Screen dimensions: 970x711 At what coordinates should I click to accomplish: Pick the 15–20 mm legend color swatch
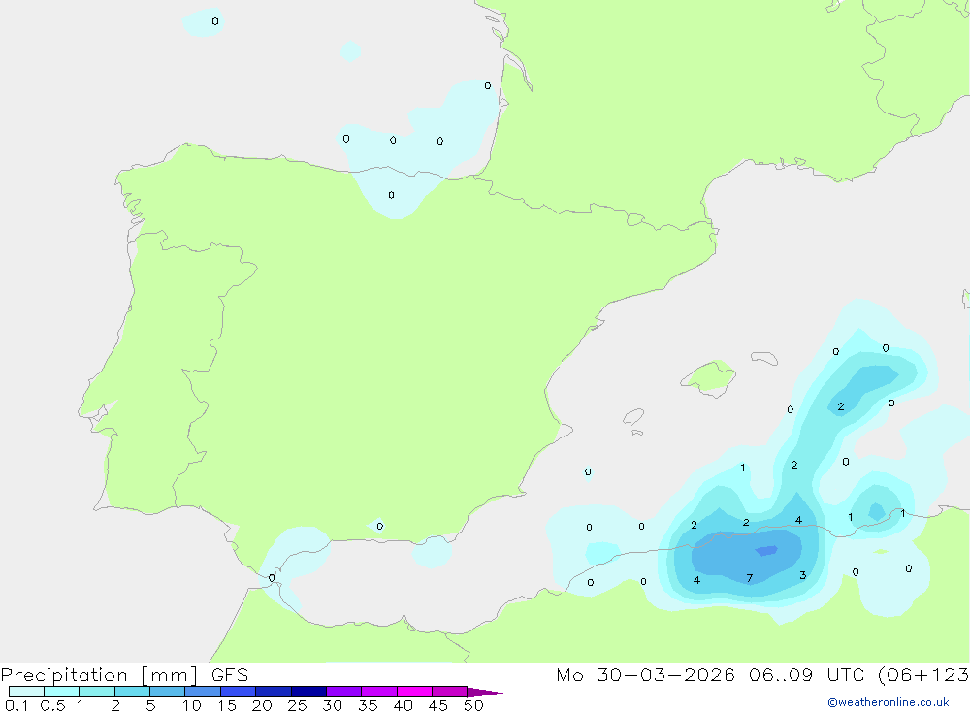pos(239,692)
